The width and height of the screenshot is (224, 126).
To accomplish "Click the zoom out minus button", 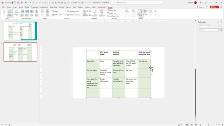I will click(x=204, y=125).
